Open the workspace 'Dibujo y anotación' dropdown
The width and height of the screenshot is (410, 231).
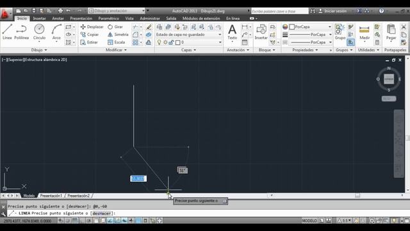[x=117, y=11]
